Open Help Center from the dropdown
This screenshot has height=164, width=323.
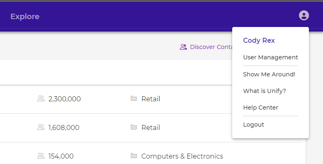[260, 108]
